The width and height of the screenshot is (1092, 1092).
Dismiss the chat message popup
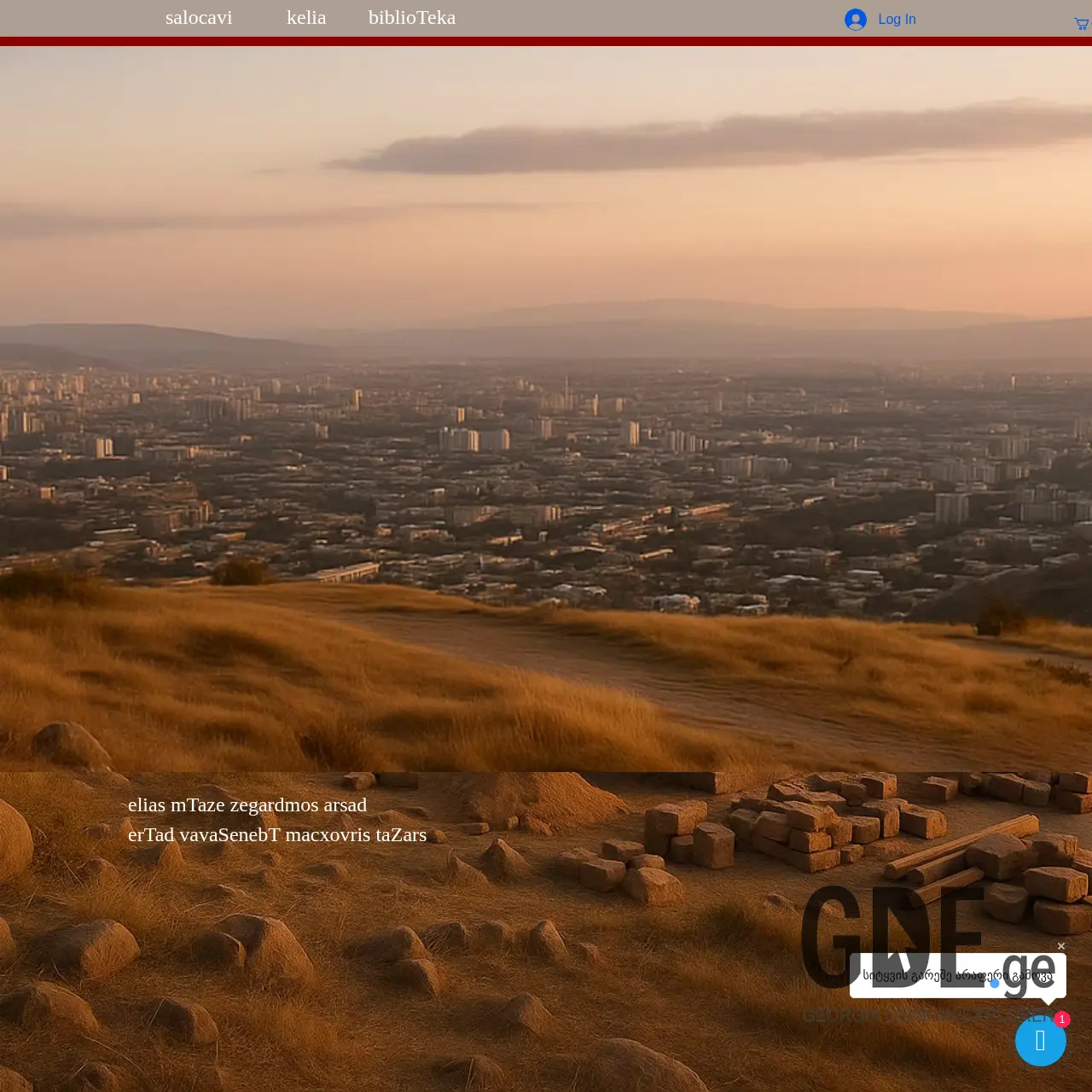pyautogui.click(x=1061, y=946)
